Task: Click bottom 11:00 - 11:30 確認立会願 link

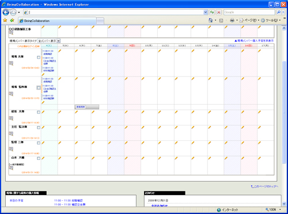Action: tap(70, 205)
